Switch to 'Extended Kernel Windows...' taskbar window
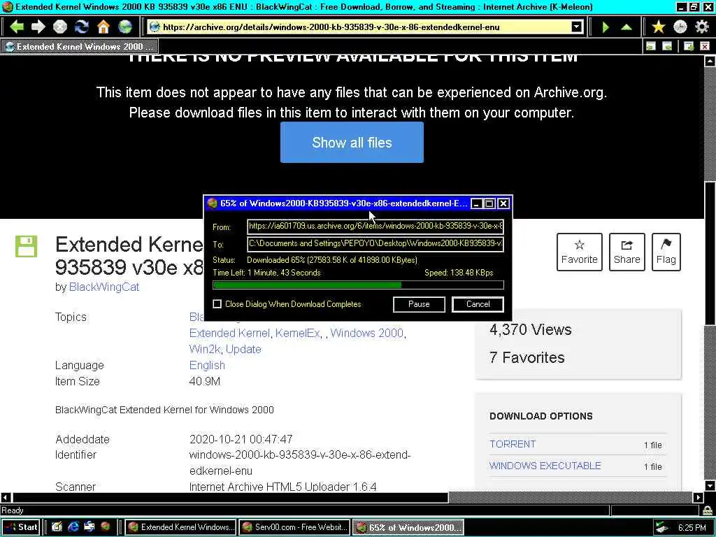Screen dimensions: 716x537 tap(181, 527)
